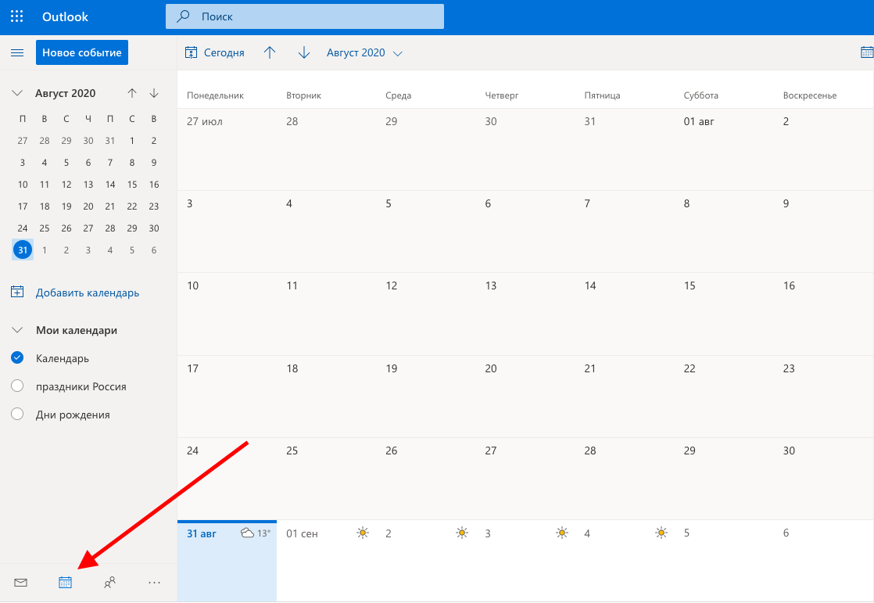874x603 pixels.
Task: Open the Mail module icon
Action: (x=20, y=583)
